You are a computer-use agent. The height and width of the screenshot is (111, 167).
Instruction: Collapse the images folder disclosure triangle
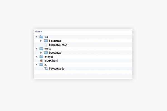[x=36, y=57]
